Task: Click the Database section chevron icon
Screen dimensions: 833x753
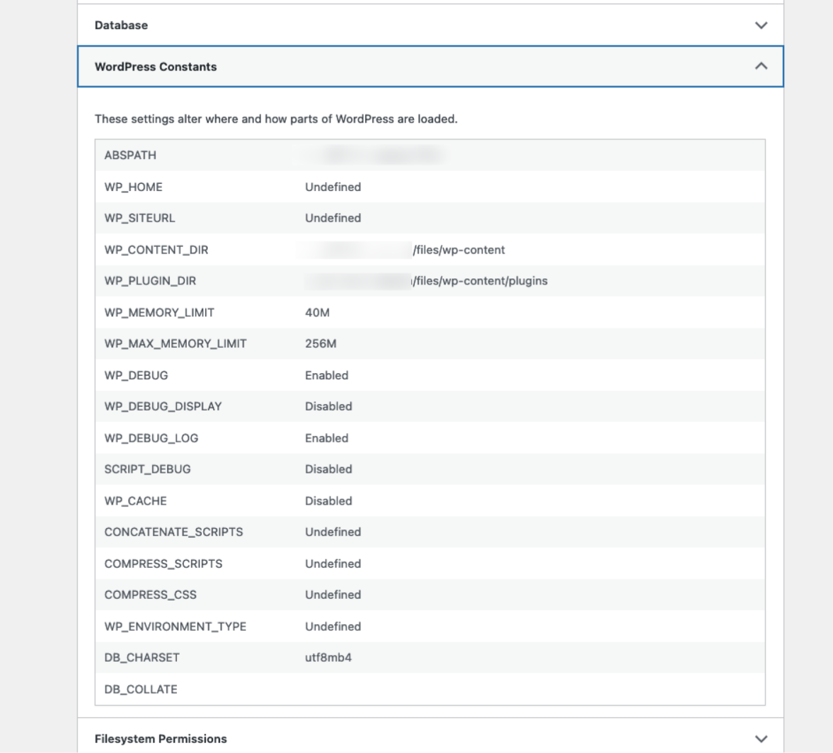Action: [761, 25]
